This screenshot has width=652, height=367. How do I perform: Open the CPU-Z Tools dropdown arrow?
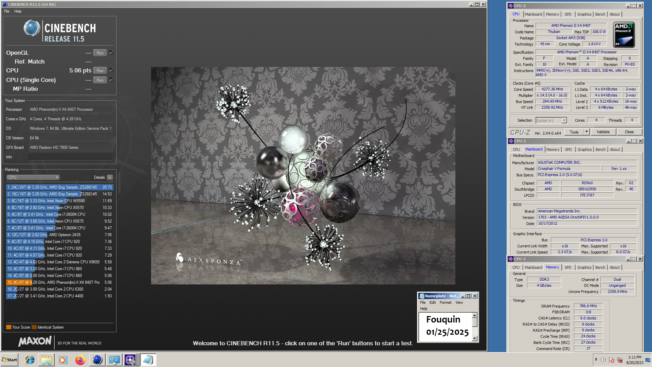pyautogui.click(x=586, y=132)
